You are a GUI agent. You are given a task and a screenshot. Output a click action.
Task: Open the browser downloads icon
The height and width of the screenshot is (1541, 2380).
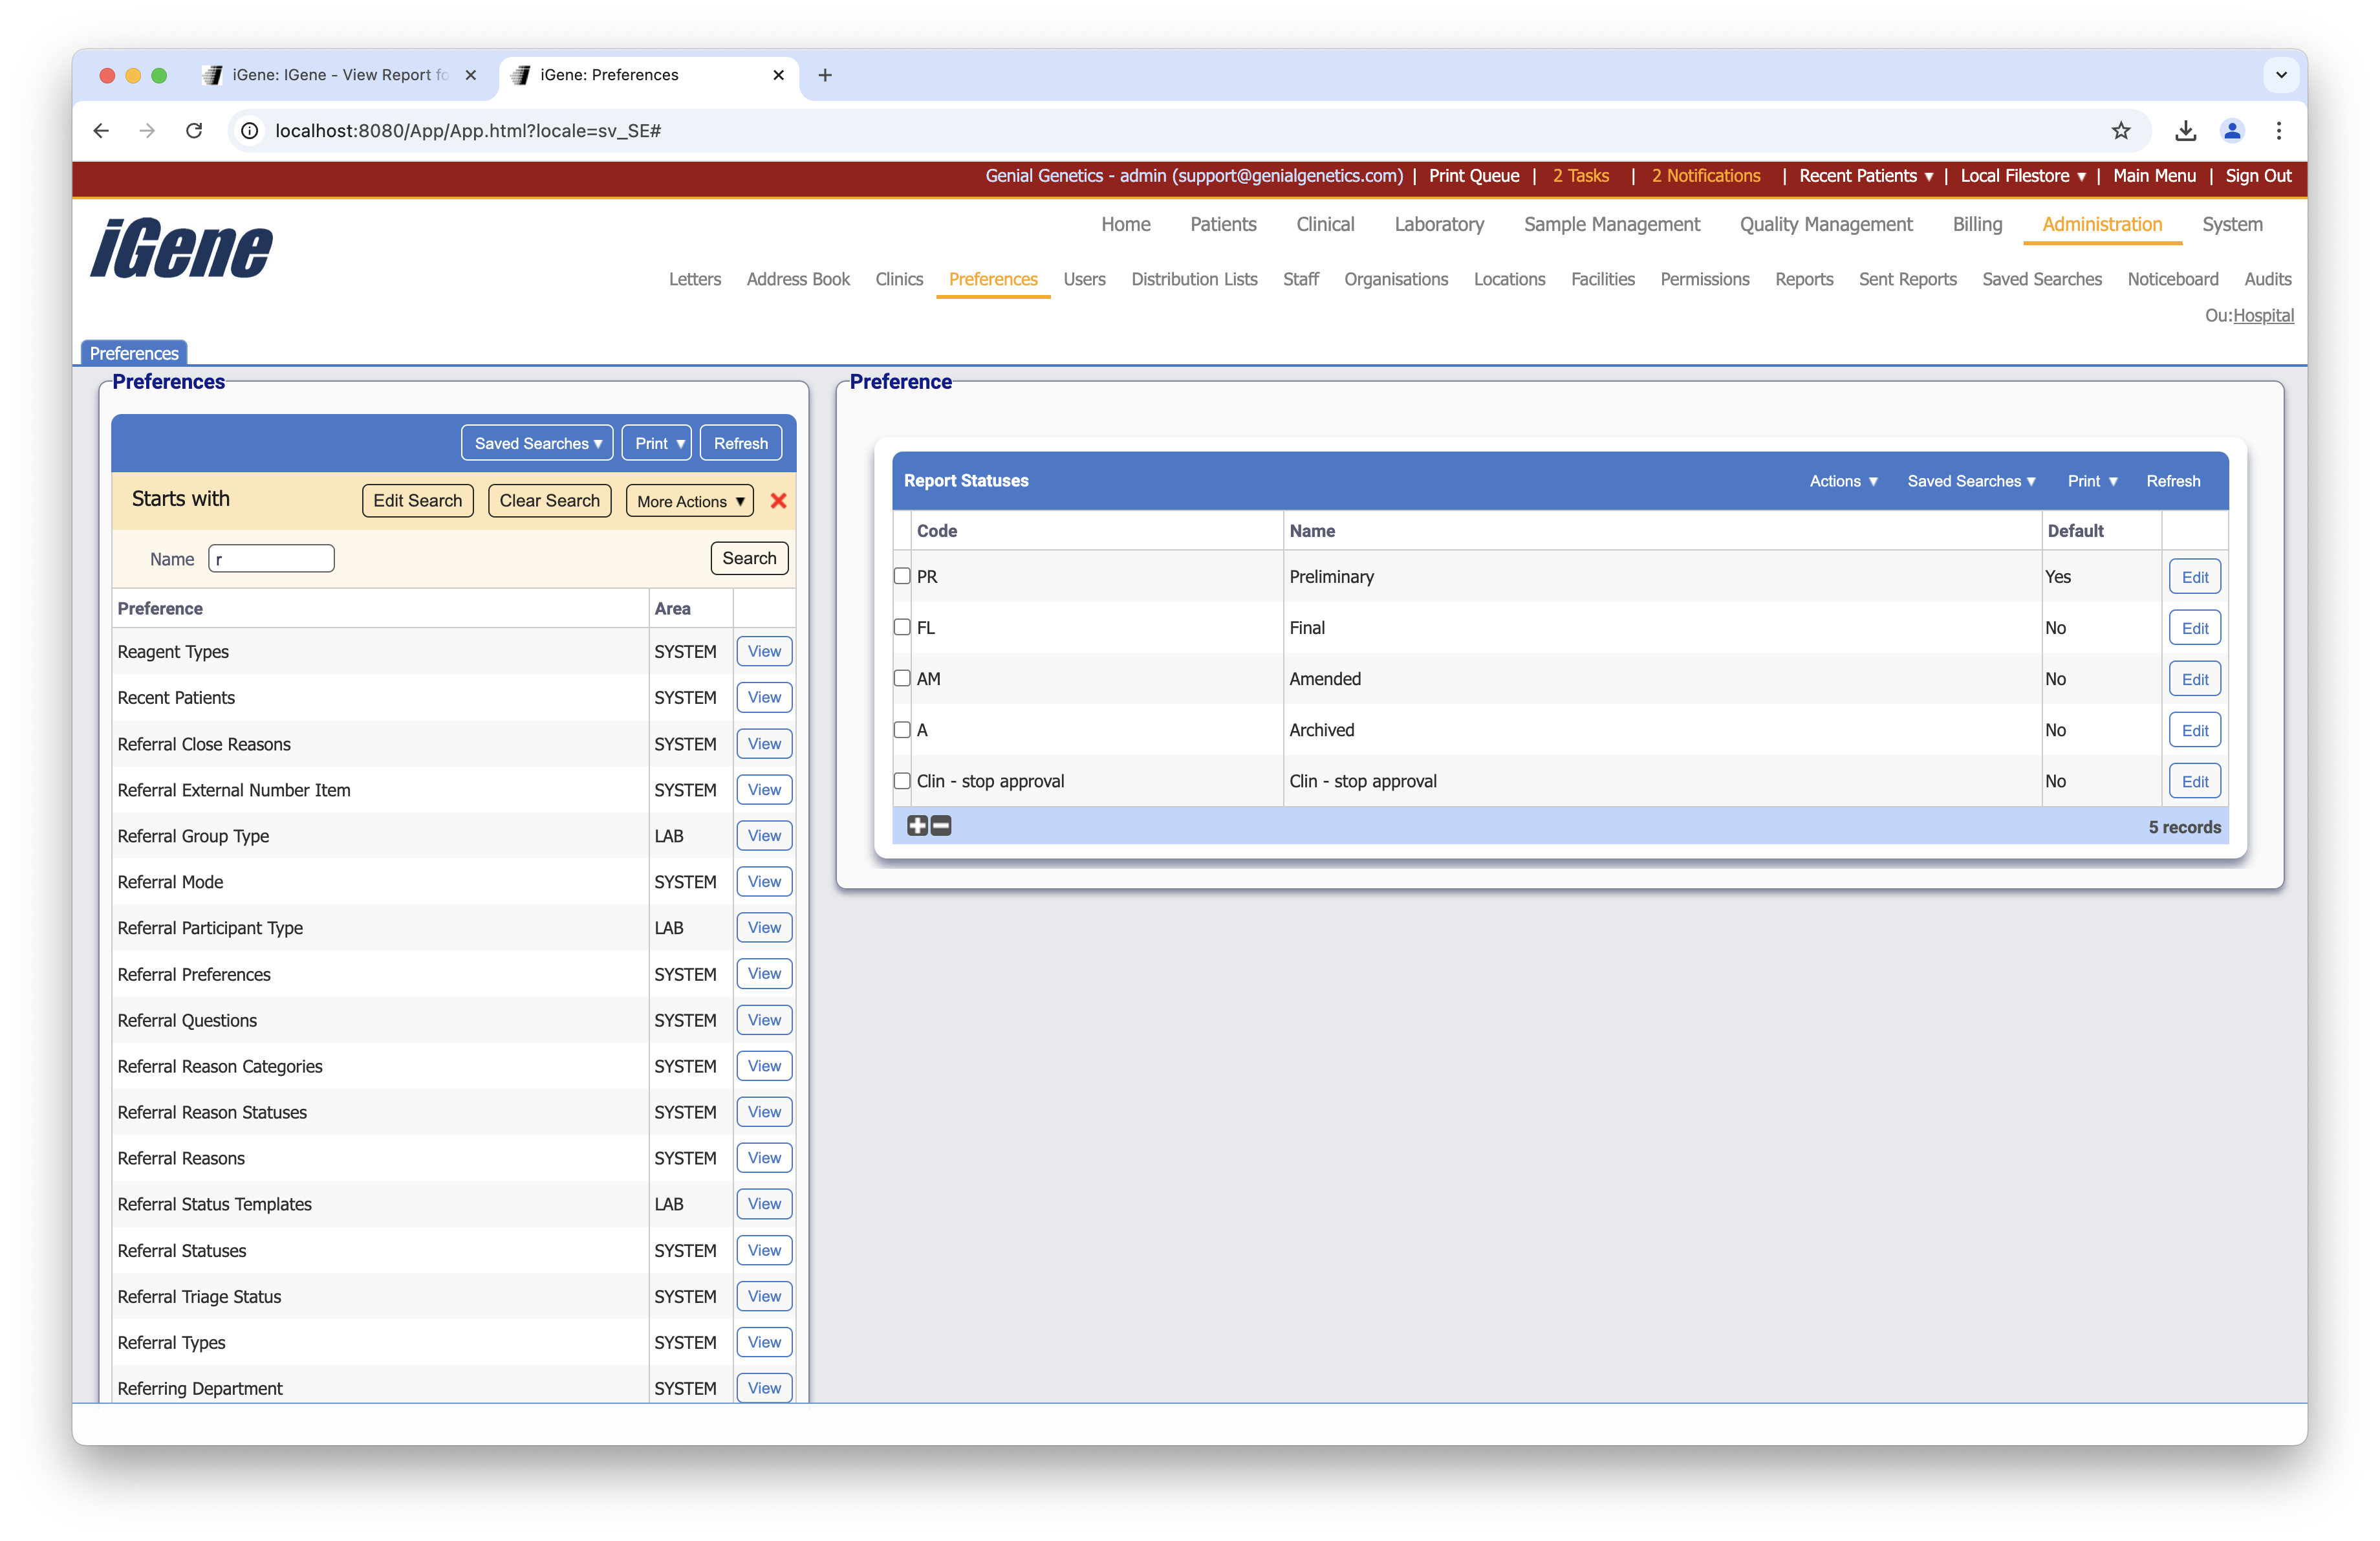point(2185,131)
